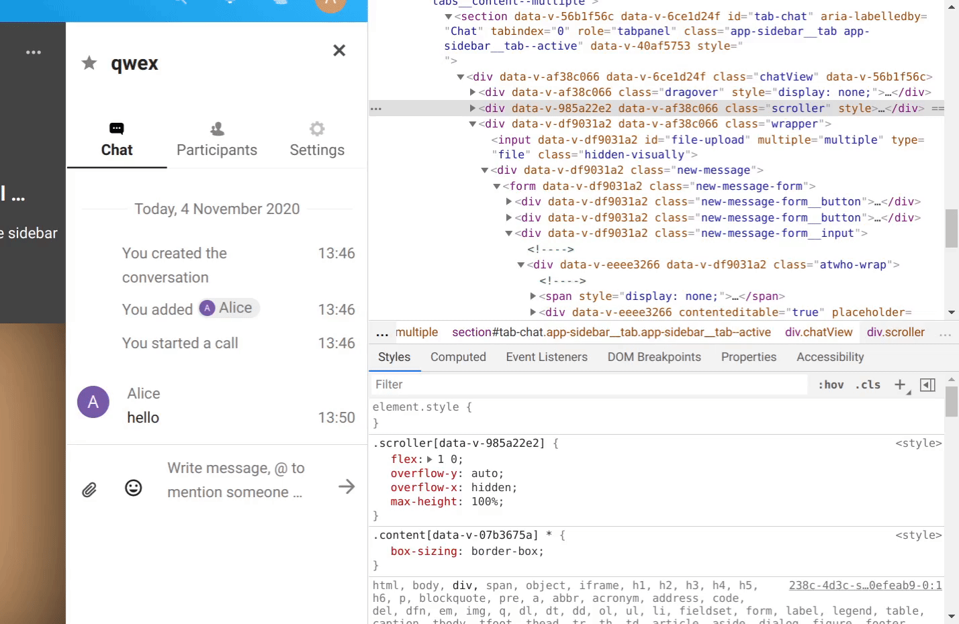Click the styles pane scrollbar thumb

pos(952,401)
